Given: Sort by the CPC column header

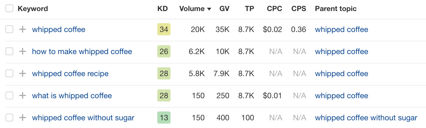Looking at the screenshot, I should [274, 9].
